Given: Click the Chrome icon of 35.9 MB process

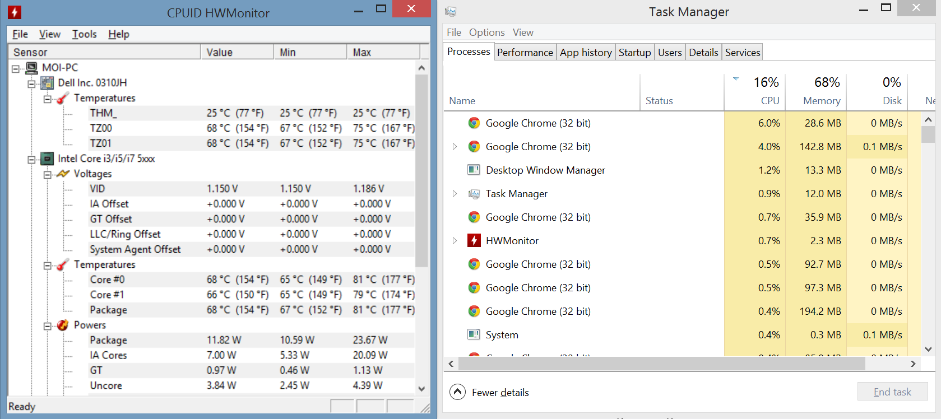Looking at the screenshot, I should (474, 217).
